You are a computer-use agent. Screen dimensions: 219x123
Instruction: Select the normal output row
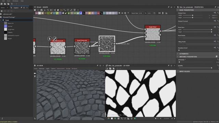pyautogui.click(x=10, y=26)
